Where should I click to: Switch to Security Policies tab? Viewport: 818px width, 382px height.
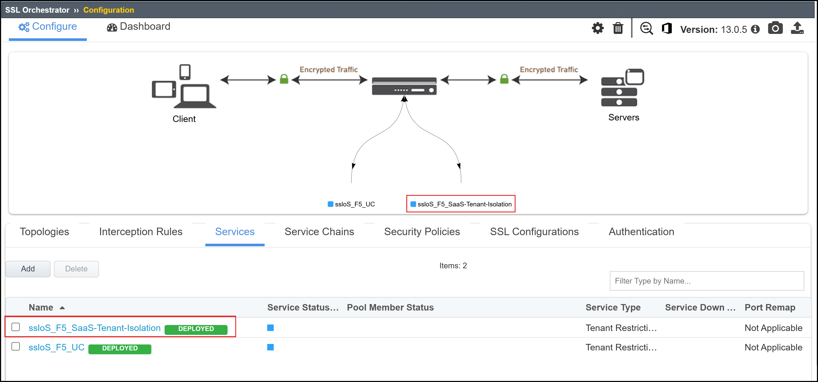click(x=422, y=232)
